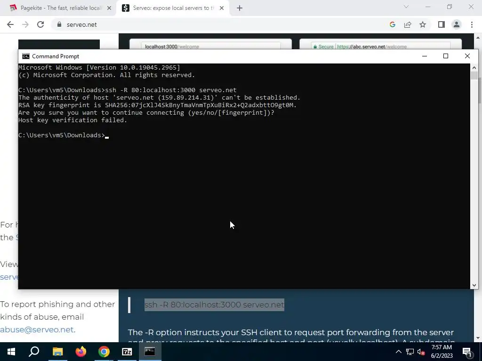
Task: Open 7-Zip from taskbar
Action: (x=127, y=352)
